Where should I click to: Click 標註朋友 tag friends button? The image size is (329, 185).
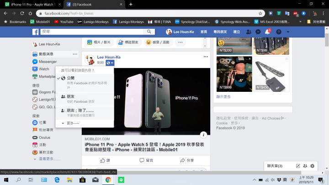pos(128,42)
